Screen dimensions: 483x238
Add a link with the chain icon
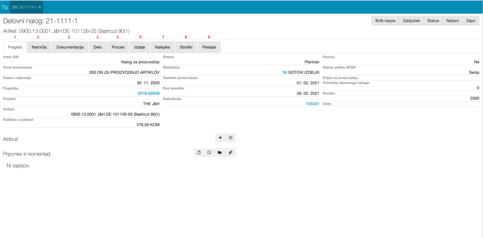click(230, 153)
